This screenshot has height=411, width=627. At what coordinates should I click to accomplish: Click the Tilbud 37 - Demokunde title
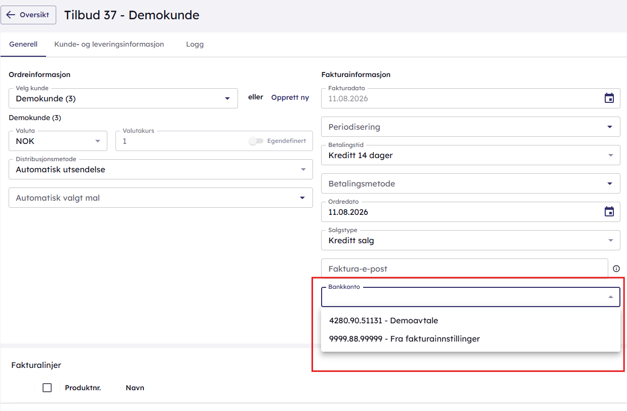coord(132,15)
